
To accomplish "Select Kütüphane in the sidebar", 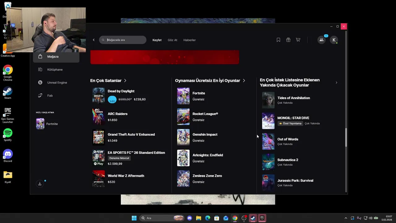I will pyautogui.click(x=56, y=69).
